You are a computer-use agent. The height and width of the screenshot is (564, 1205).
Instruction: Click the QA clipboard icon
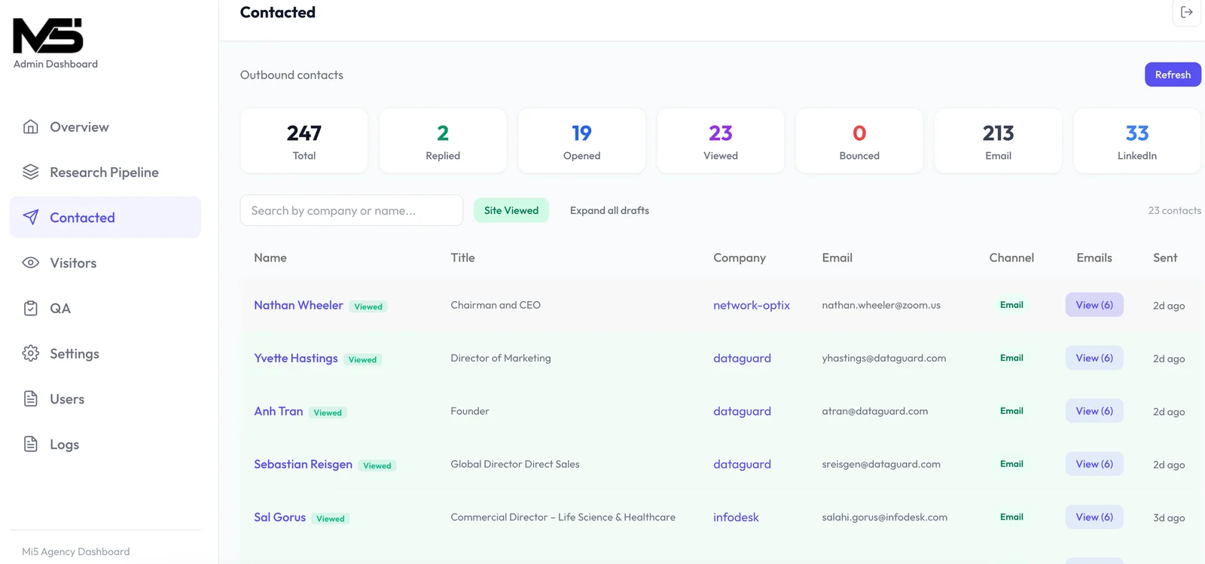[31, 308]
